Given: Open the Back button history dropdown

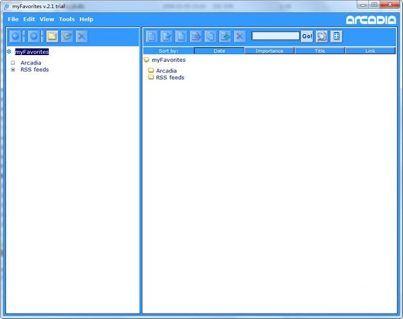Looking at the screenshot, I should (x=24, y=36).
